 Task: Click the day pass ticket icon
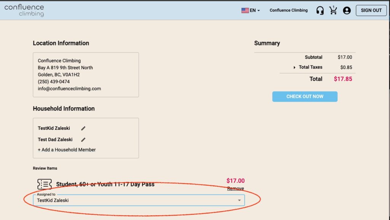(x=44, y=184)
